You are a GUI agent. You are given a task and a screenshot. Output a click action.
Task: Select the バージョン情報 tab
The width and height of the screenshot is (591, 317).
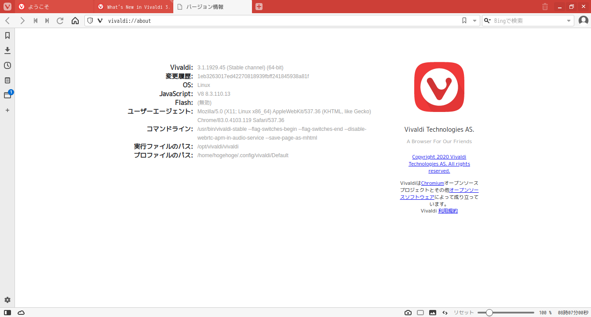click(213, 7)
